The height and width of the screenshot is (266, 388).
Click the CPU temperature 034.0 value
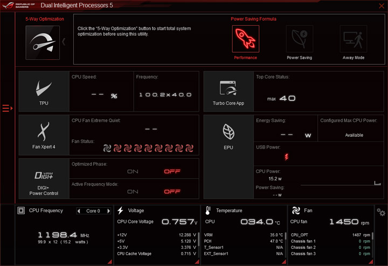coord(260,222)
